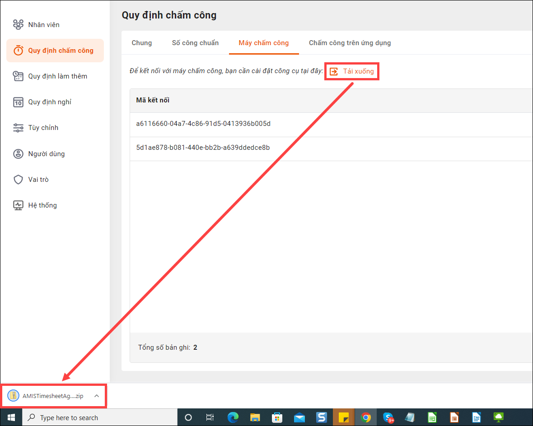Click the Quy định làm thêm calendar icon

tap(18, 76)
